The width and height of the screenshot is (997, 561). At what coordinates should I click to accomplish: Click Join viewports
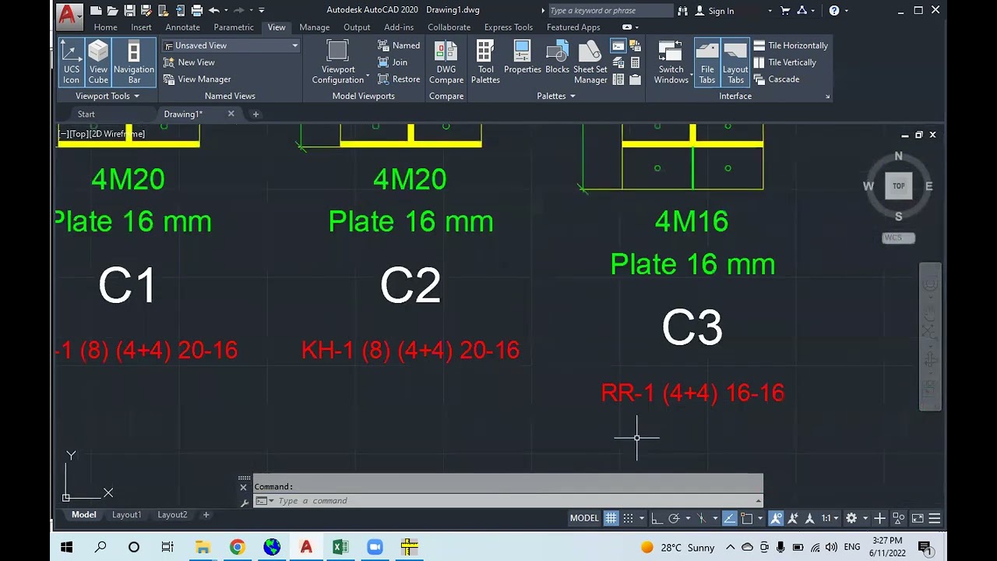tap(393, 62)
